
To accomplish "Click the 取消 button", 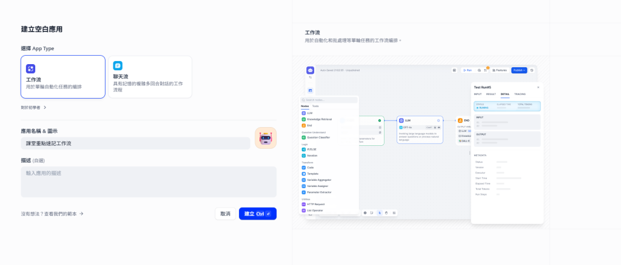I will coord(226,214).
